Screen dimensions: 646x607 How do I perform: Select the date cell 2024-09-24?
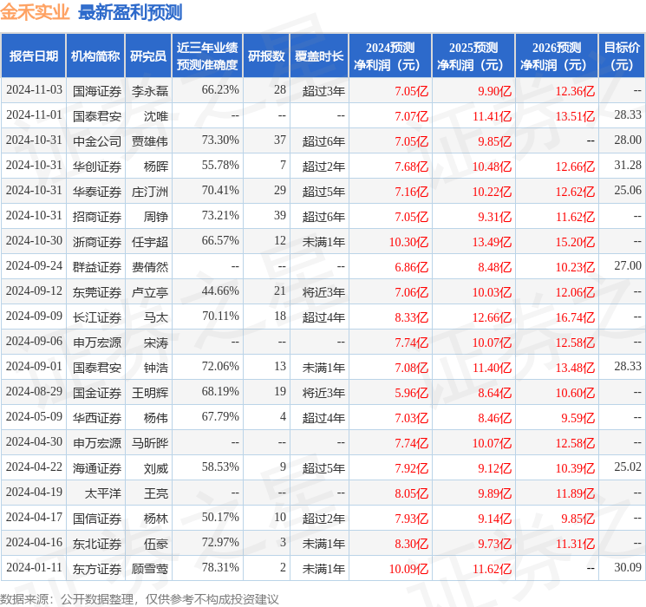point(34,266)
